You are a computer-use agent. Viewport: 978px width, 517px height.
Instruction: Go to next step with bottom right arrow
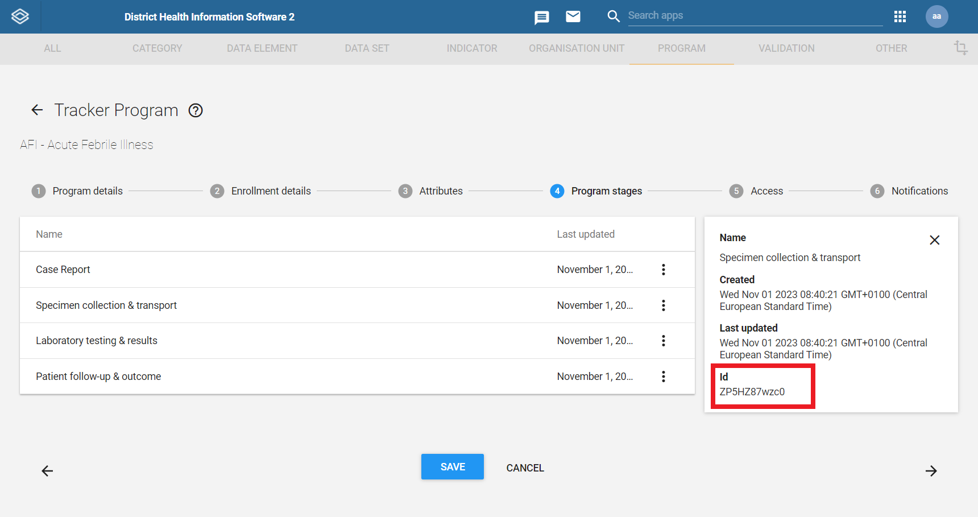[931, 471]
